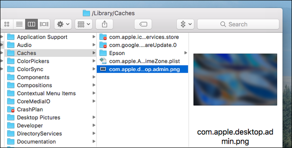Viewport: 292px width, 148px height.
Task: Click the CoreMediaIO folder icon
Action: pyautogui.click(x=11, y=101)
